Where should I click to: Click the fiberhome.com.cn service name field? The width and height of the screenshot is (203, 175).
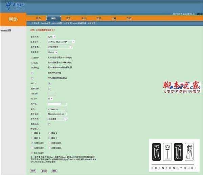click(x=57, y=114)
